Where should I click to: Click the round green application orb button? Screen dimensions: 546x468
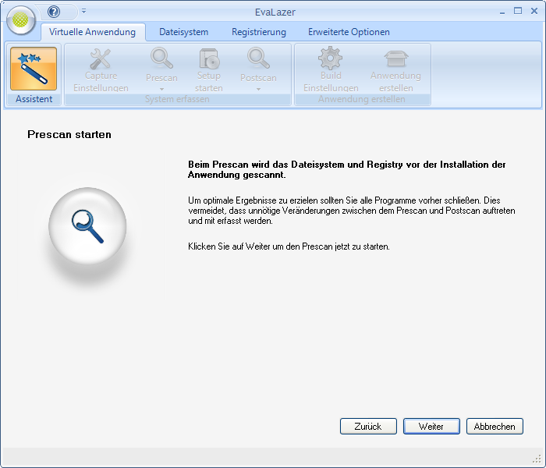tap(21, 21)
